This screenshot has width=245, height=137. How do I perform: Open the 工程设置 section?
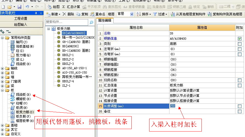(x=21, y=19)
